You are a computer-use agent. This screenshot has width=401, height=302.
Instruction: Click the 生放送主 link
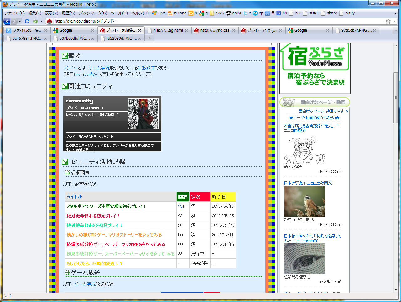tap(146, 68)
